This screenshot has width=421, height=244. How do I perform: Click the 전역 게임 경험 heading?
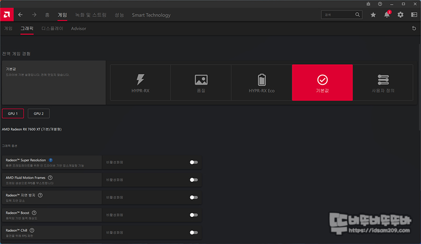click(x=16, y=54)
